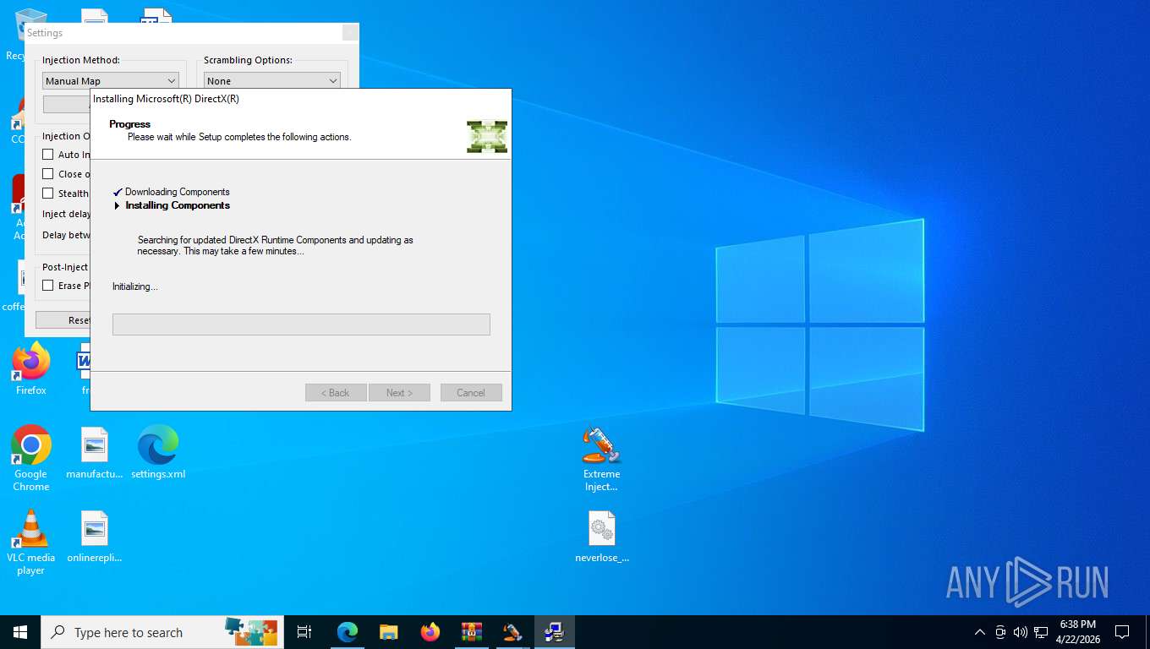The height and width of the screenshot is (649, 1150).
Task: Open the Windows Start menu
Action: [x=20, y=632]
